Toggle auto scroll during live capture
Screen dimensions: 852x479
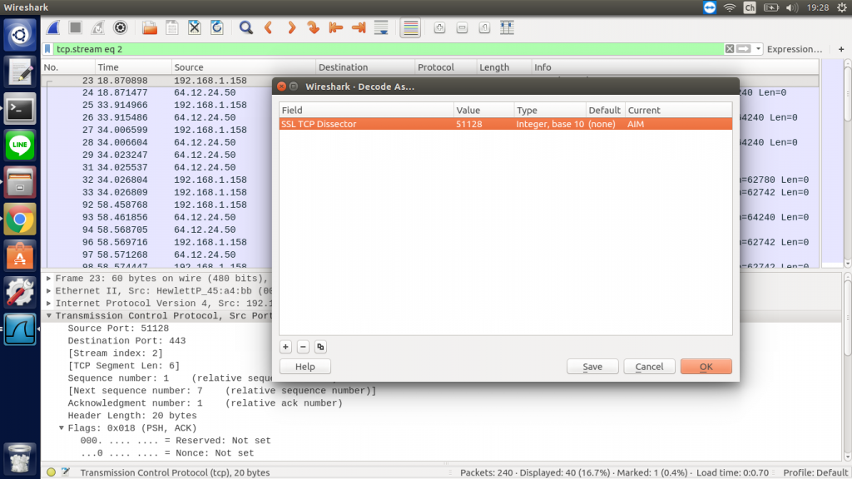pos(381,27)
